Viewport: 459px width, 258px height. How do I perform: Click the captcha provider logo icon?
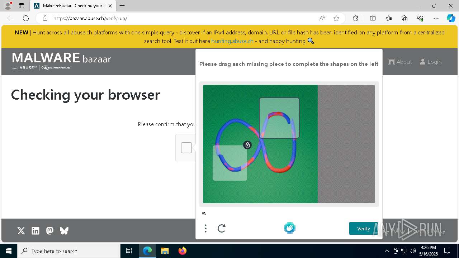(289, 228)
